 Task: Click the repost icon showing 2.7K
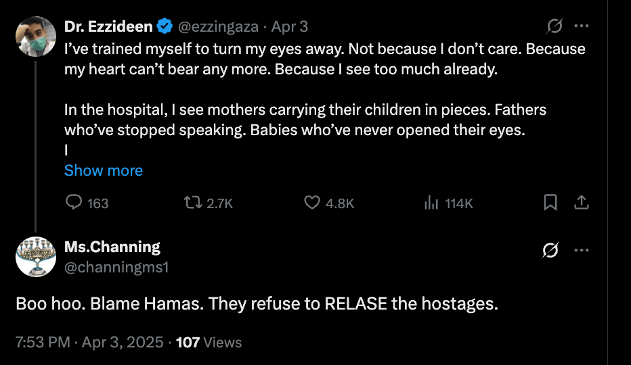194,203
